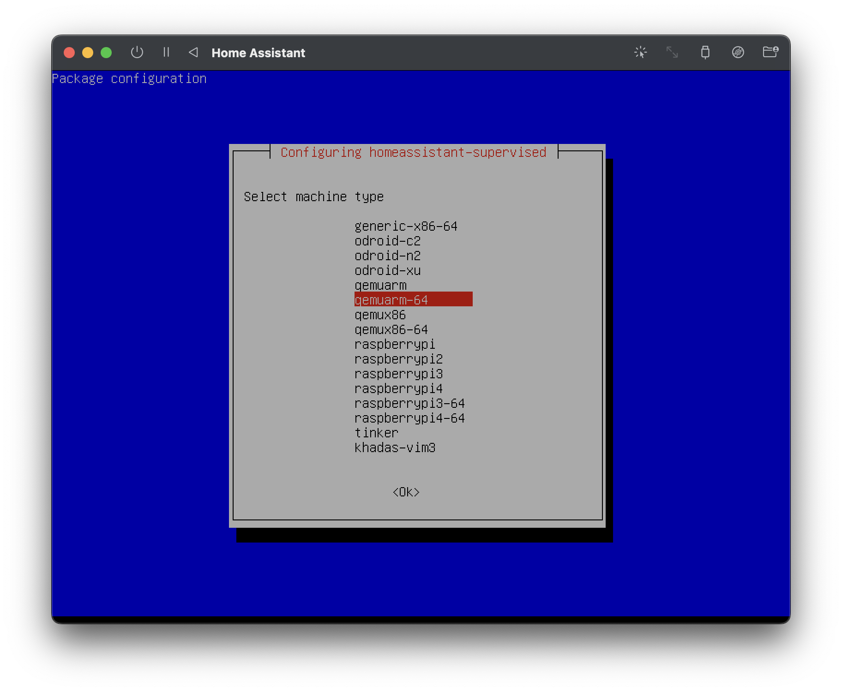Select raspberrypi machine type
The width and height of the screenshot is (842, 692).
(395, 344)
